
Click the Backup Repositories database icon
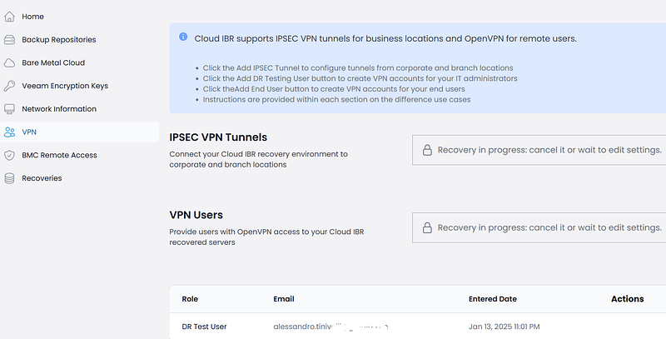point(10,39)
